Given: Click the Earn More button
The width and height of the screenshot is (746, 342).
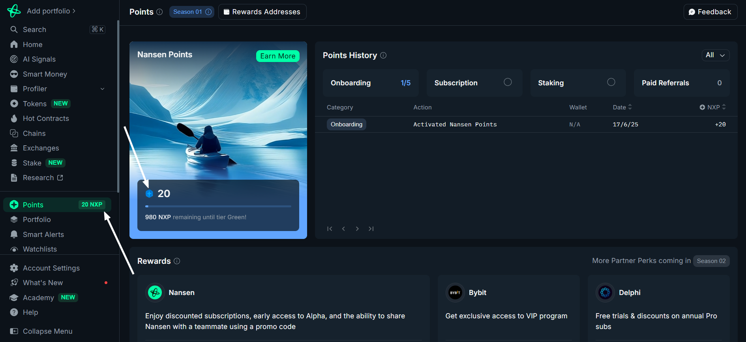Looking at the screenshot, I should point(277,56).
